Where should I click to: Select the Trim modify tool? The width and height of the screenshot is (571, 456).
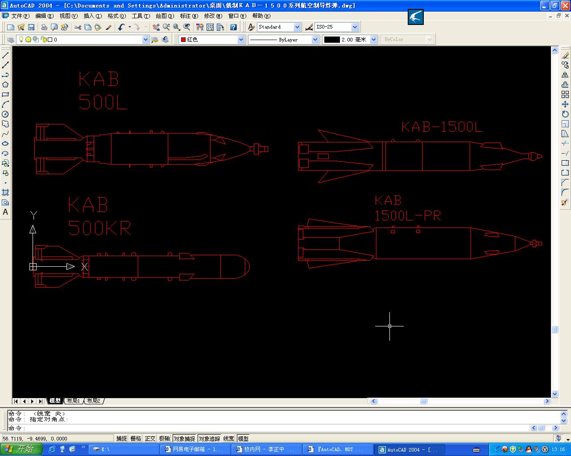565,143
